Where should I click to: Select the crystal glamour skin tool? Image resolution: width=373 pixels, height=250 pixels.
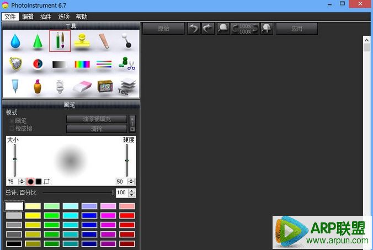point(15,63)
